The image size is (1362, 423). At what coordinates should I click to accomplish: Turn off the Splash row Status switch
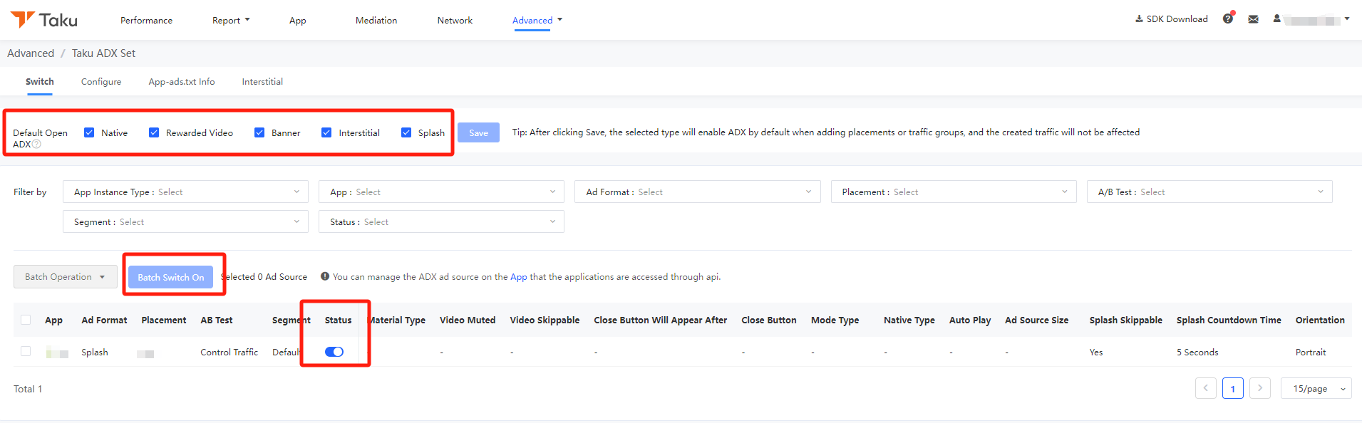pyautogui.click(x=334, y=352)
